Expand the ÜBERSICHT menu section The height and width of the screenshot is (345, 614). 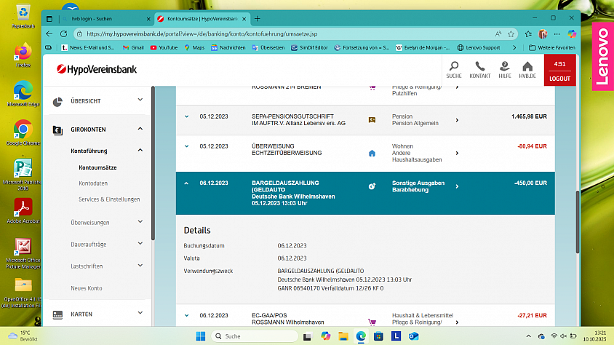140,100
